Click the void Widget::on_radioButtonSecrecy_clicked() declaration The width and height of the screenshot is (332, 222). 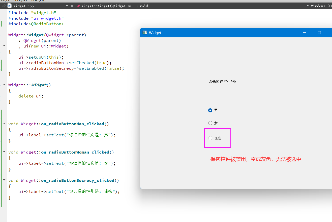tap(64, 180)
